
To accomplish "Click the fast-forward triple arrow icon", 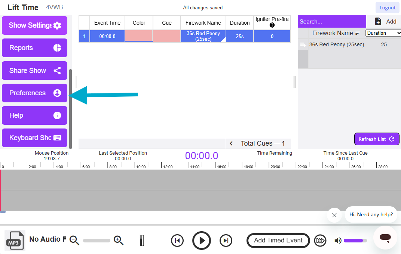I will (x=320, y=241).
